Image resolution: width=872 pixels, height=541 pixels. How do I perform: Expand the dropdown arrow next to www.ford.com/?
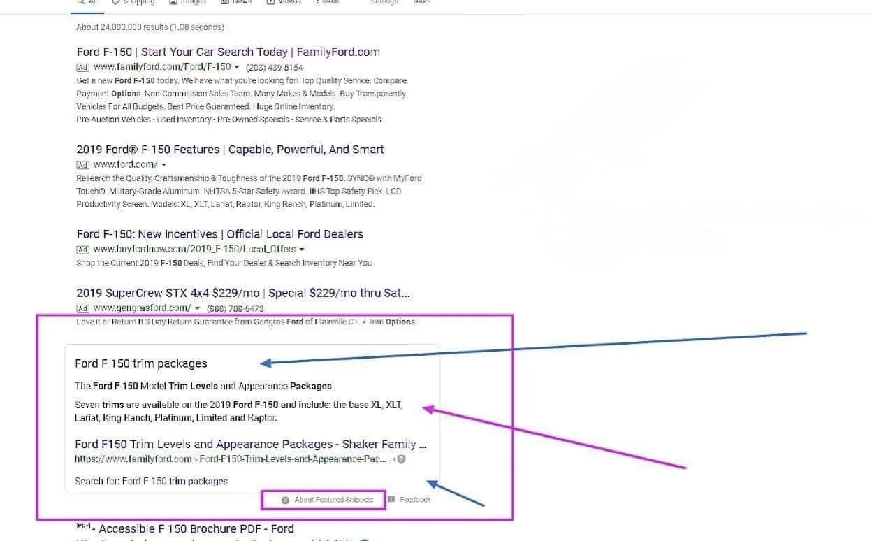pyautogui.click(x=164, y=165)
